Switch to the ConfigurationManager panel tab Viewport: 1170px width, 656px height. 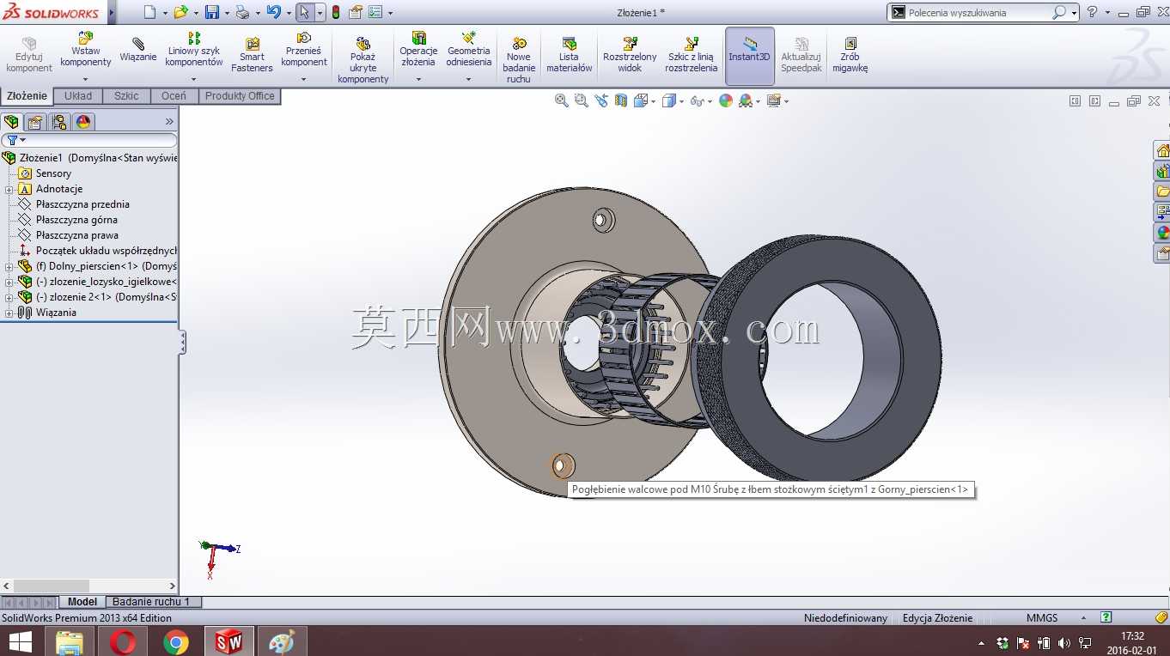(59, 122)
